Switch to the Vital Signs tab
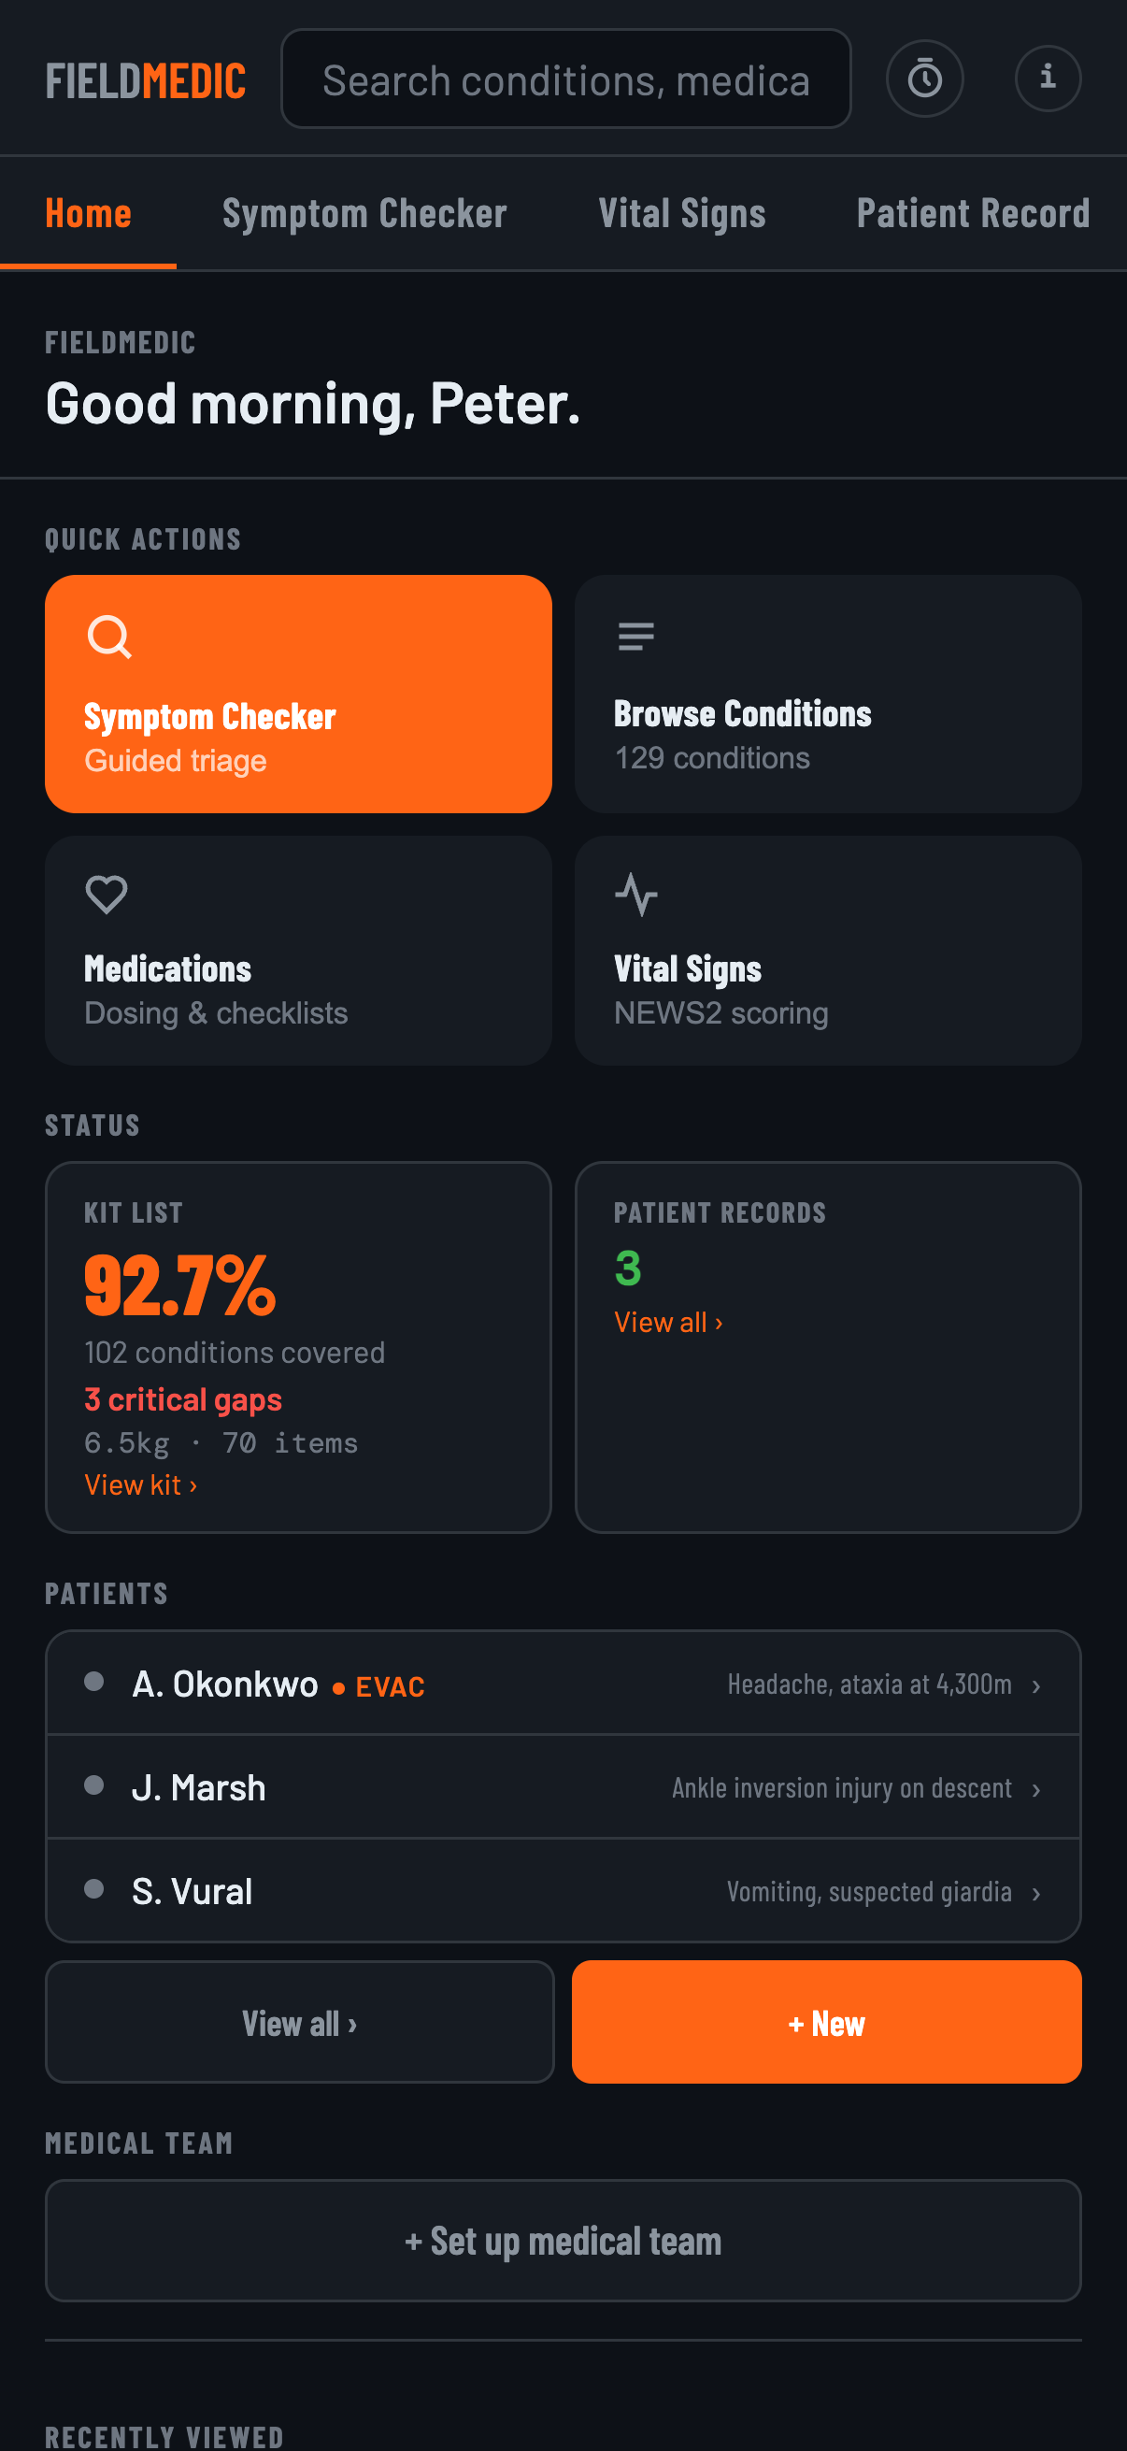Viewport: 1127px width, 2451px height. coord(682,213)
